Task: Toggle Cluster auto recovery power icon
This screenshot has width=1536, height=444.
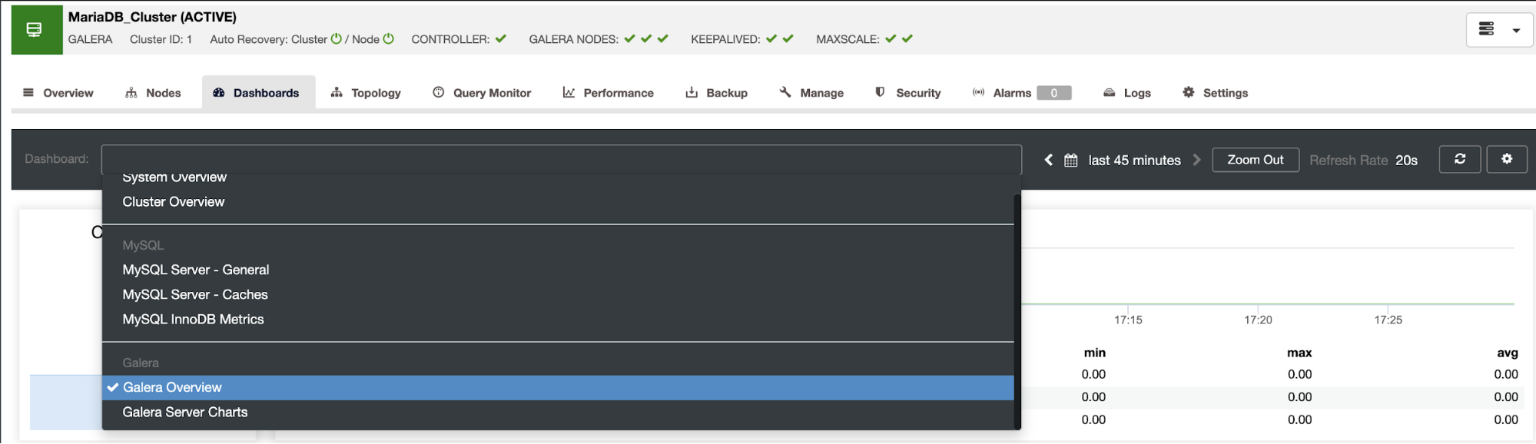Action: click(x=337, y=38)
